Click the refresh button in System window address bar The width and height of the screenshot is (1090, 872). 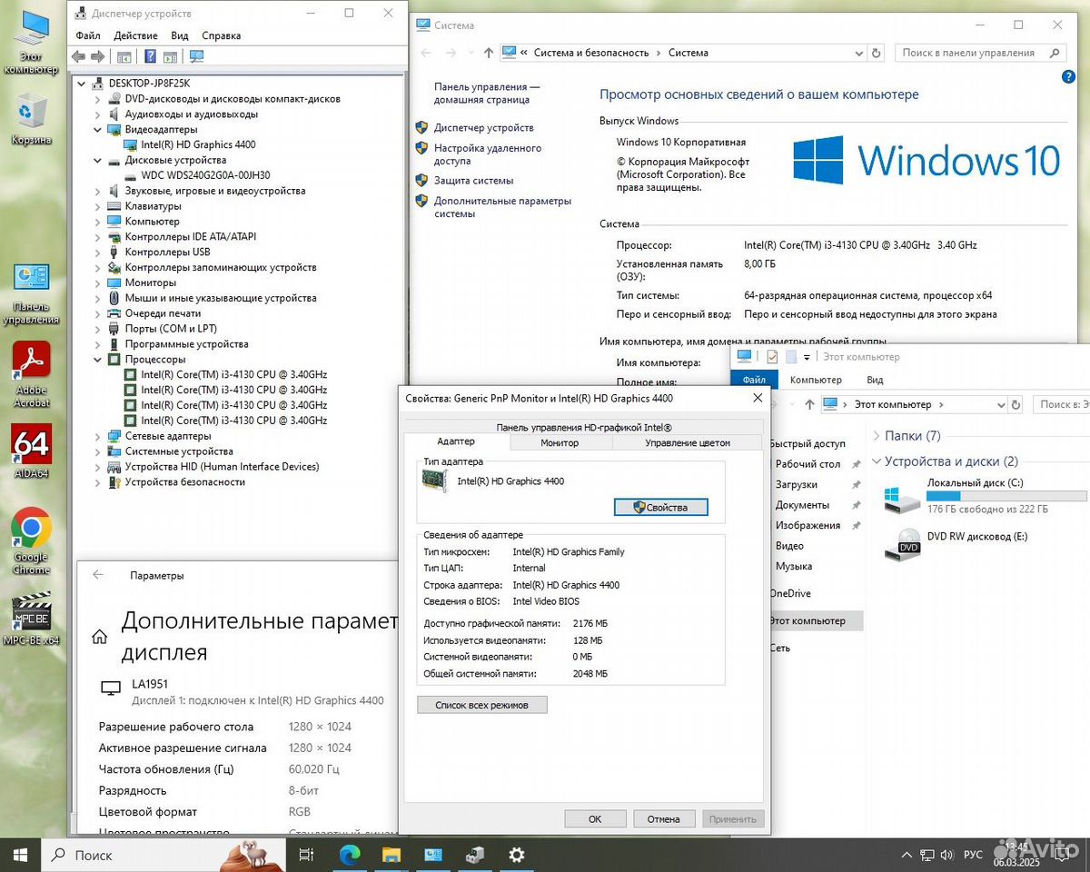point(876,53)
